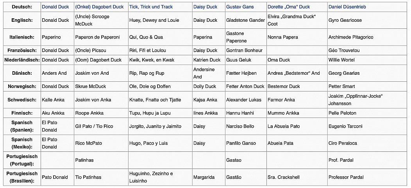The image size is (411, 188).
Task: Select the Fætter Højben cell
Action: (x=246, y=73)
